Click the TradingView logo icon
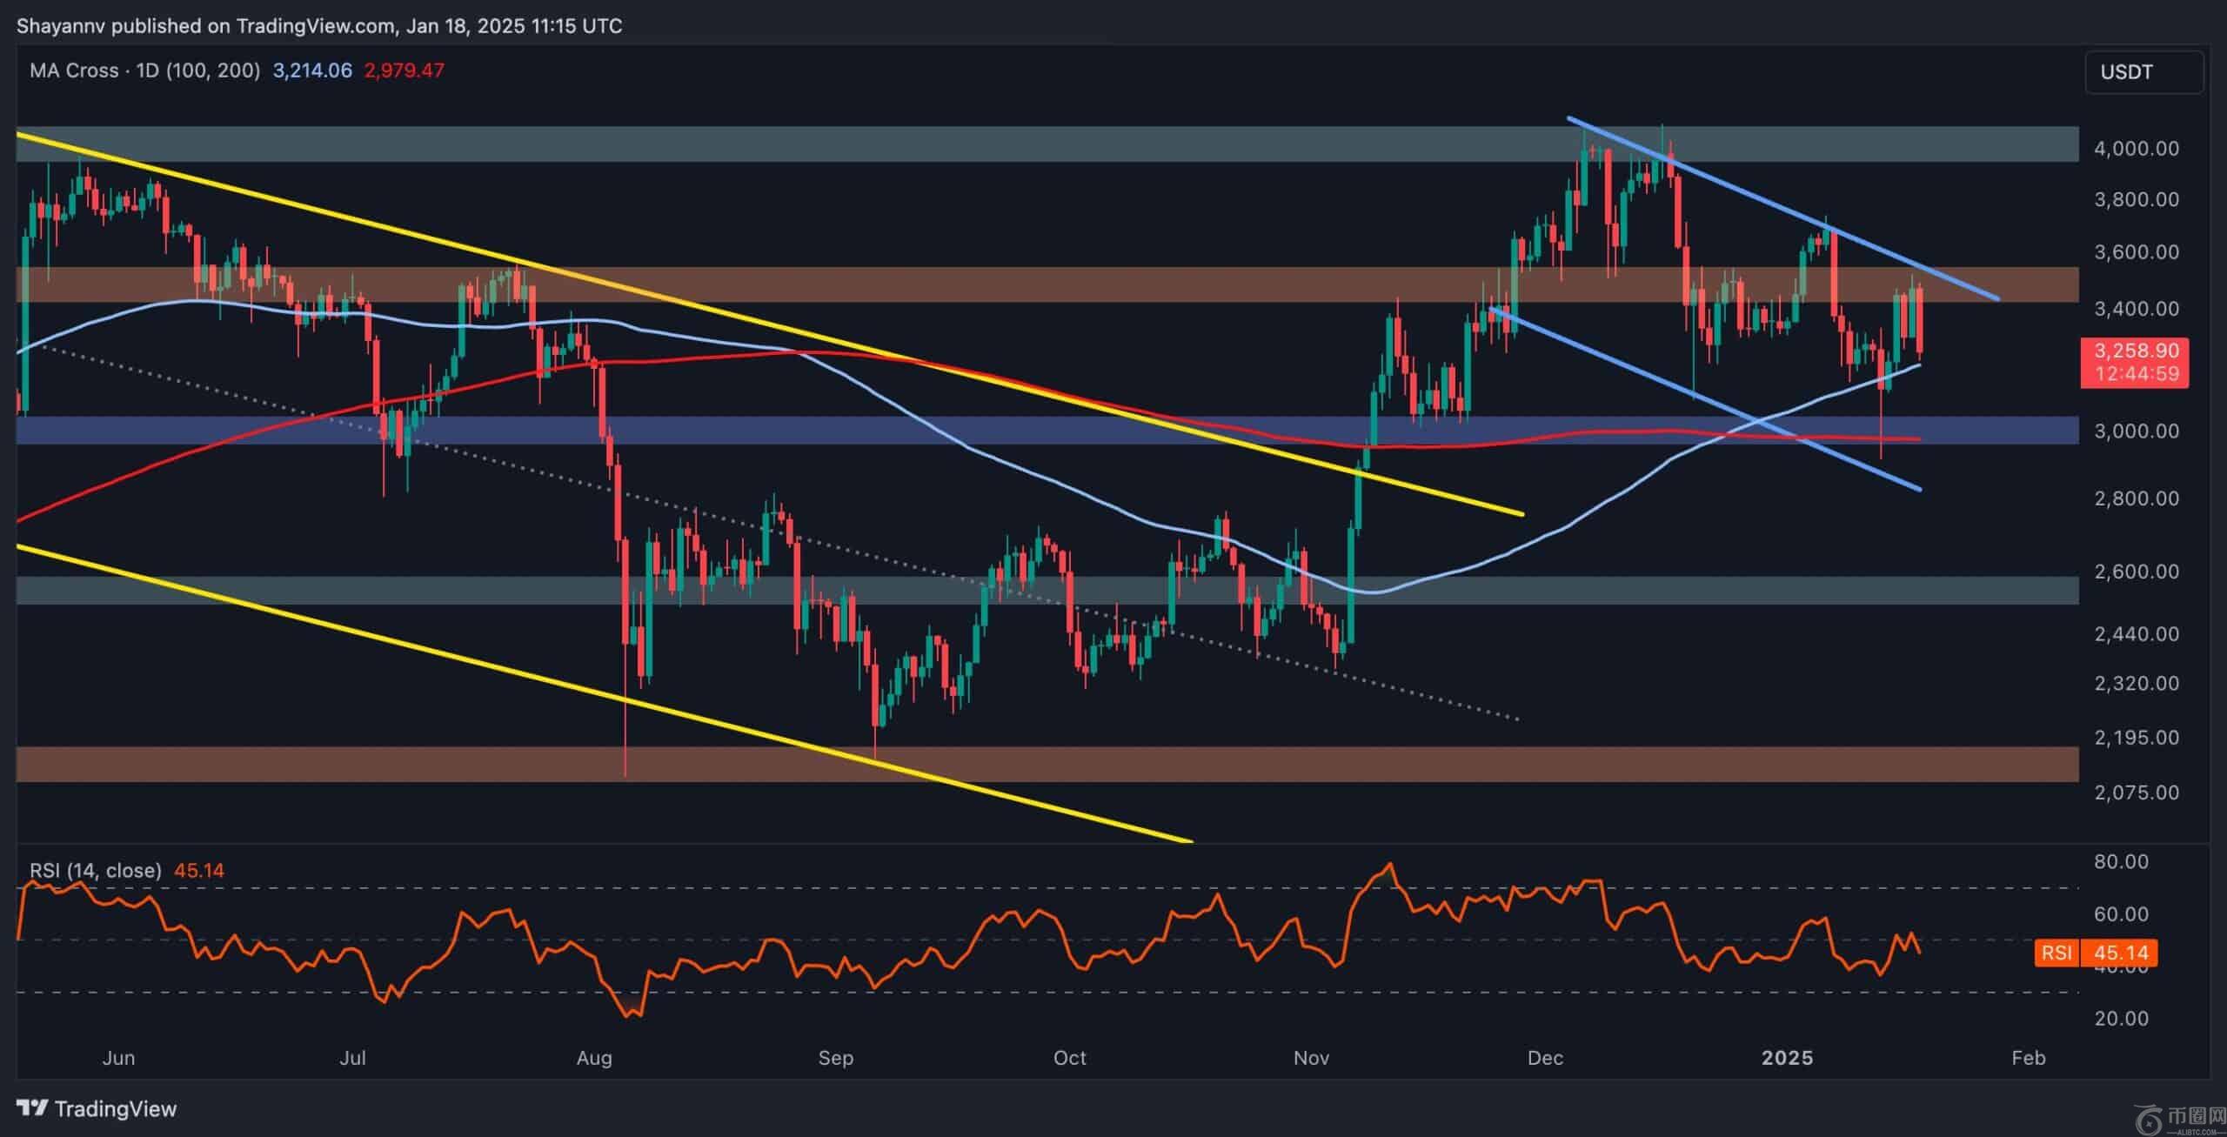2227x1137 pixels. 32,1108
